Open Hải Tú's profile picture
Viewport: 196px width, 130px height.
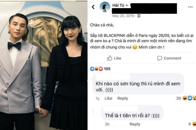tap(105, 7)
